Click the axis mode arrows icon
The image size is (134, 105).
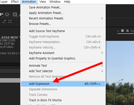4,21
